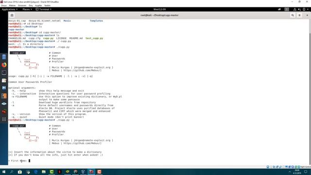Viewport: 311px width, 175px height.
Task: Open VirtualBox cube icon on Windows taskbar
Action: click(83, 172)
